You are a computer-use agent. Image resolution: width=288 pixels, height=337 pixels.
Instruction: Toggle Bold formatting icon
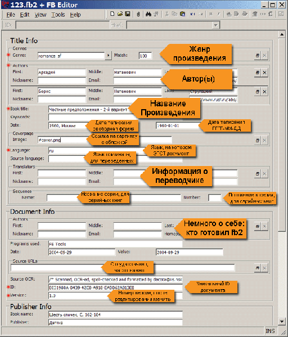pyautogui.click(x=211, y=14)
